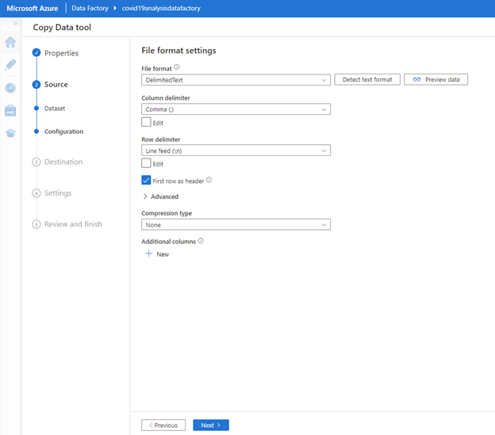Viewport: 495px width, 435px height.
Task: Go to the Settings step
Action: click(58, 193)
